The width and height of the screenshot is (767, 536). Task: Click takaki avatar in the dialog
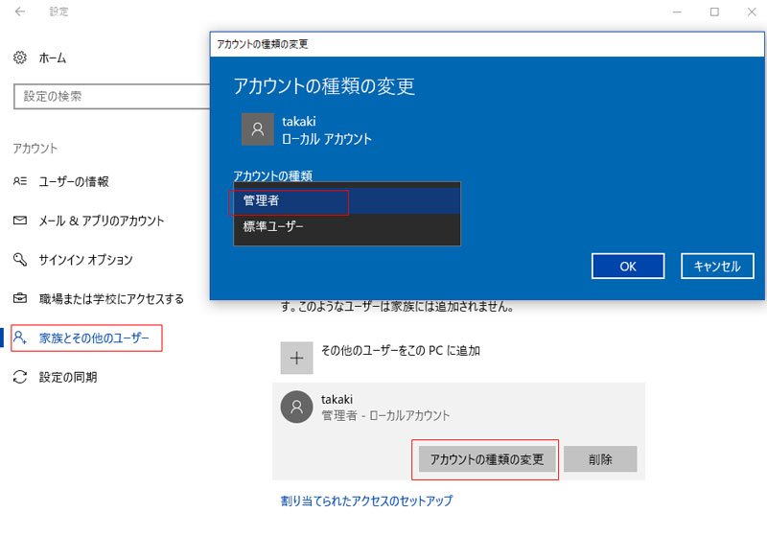tap(258, 129)
